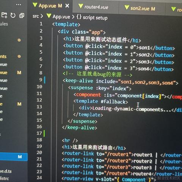Open the explorer more actions ellipsis
182x182 pixels.
click(19, 5)
